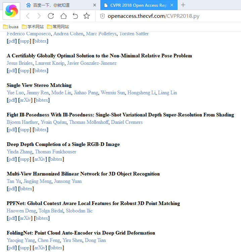Open the home page

[63, 16]
